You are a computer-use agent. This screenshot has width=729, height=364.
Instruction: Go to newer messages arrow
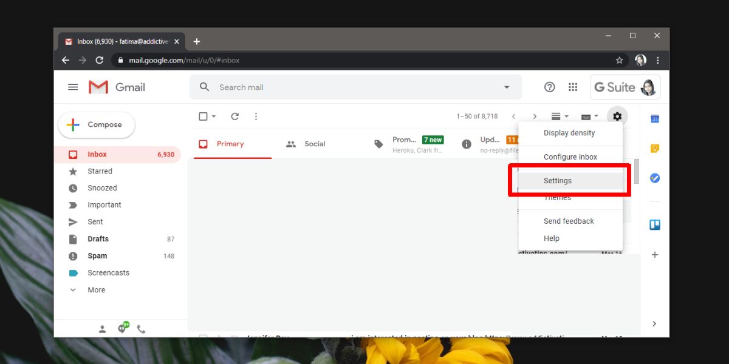[x=513, y=116]
